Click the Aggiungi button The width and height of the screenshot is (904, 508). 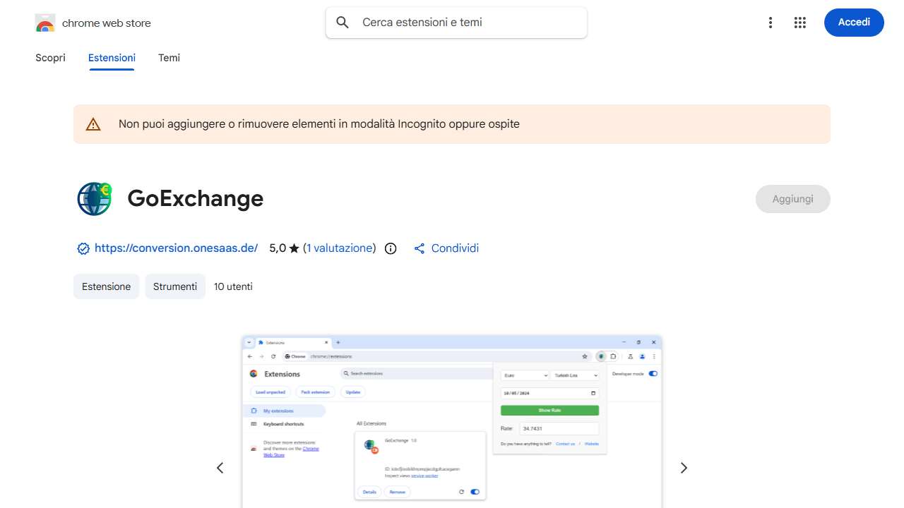coord(792,198)
